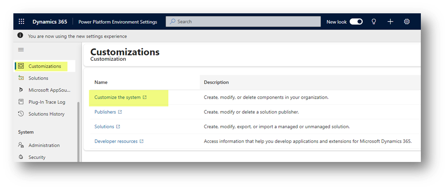
Task: Click 'You are now using the new settings experience'
Action: pos(77,36)
